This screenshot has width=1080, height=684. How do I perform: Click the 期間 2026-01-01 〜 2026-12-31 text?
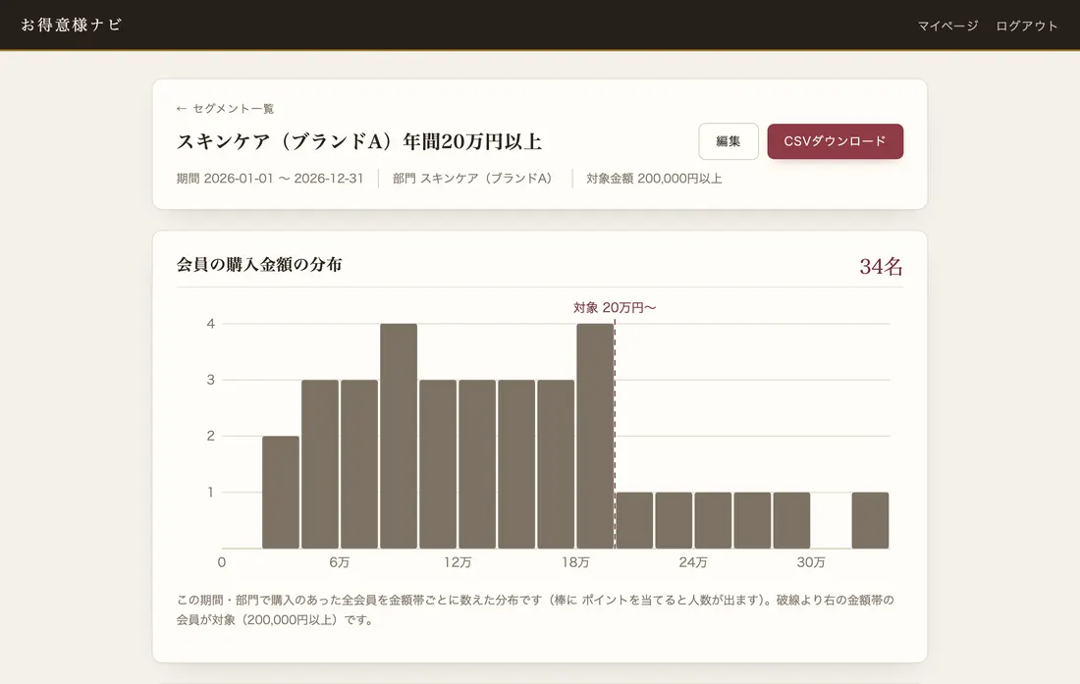(270, 179)
